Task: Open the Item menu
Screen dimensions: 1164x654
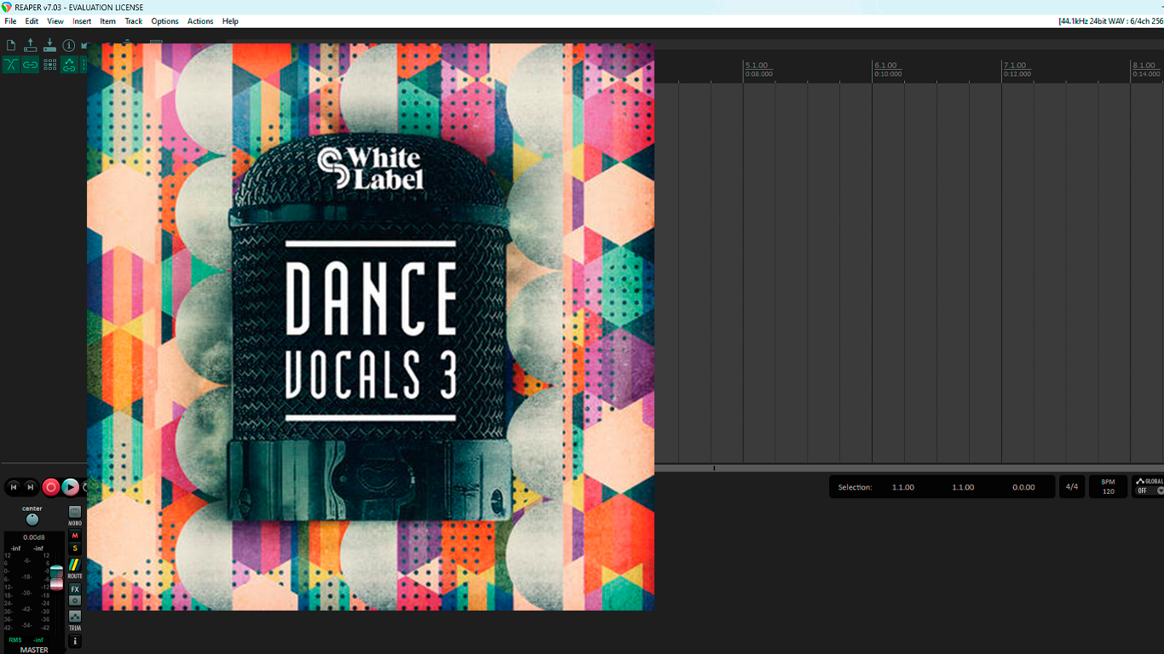Action: click(108, 21)
